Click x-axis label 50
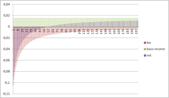 (44, 30)
